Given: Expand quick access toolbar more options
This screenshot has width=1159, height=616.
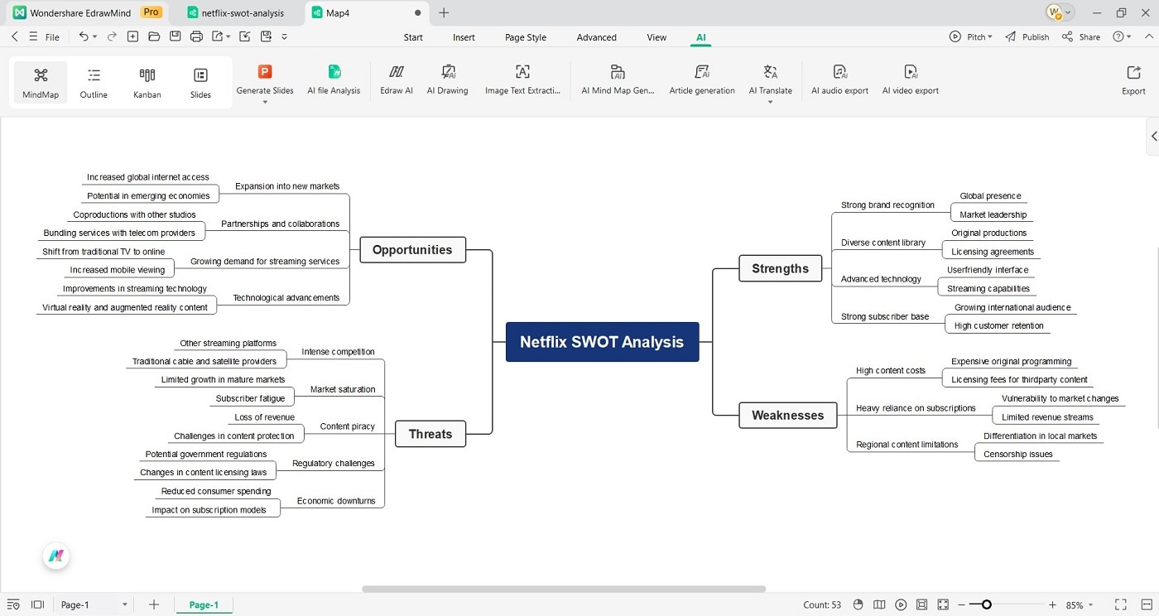Looking at the screenshot, I should click(285, 36).
